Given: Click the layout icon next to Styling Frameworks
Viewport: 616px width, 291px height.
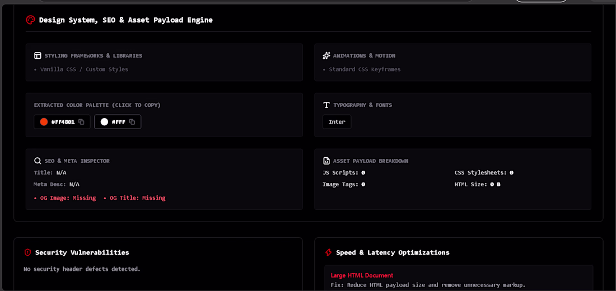Looking at the screenshot, I should 38,56.
